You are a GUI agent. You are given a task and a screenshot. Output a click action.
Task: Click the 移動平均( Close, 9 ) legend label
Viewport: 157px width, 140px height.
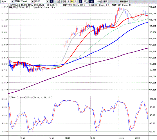click(x=99, y=5)
